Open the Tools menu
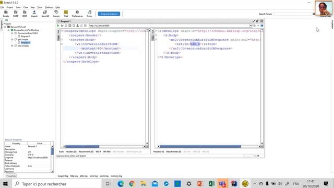The image size is (334, 188). coord(40,7)
